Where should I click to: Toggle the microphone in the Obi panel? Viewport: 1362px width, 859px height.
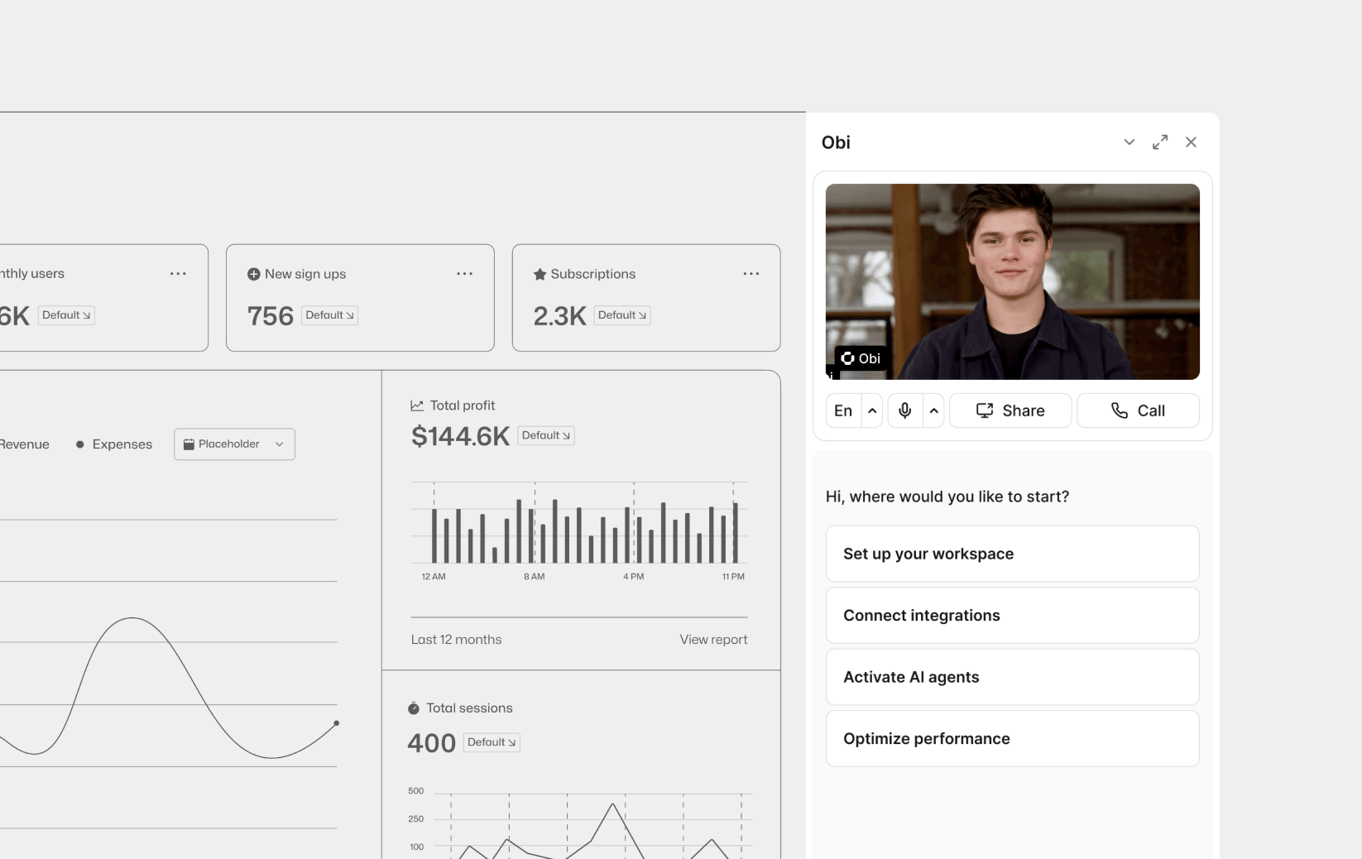(905, 410)
